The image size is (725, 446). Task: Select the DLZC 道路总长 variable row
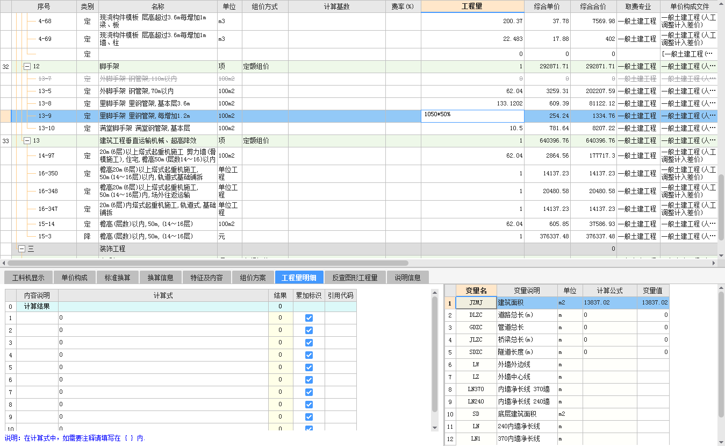point(557,315)
